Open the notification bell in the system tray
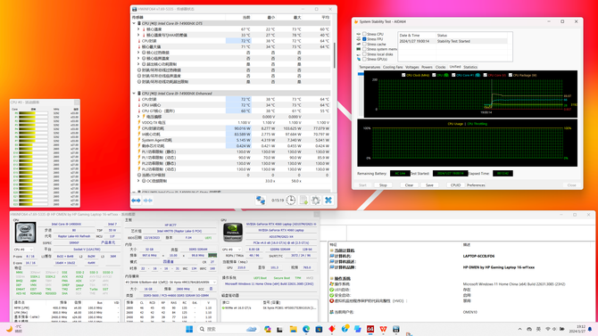 click(590, 329)
